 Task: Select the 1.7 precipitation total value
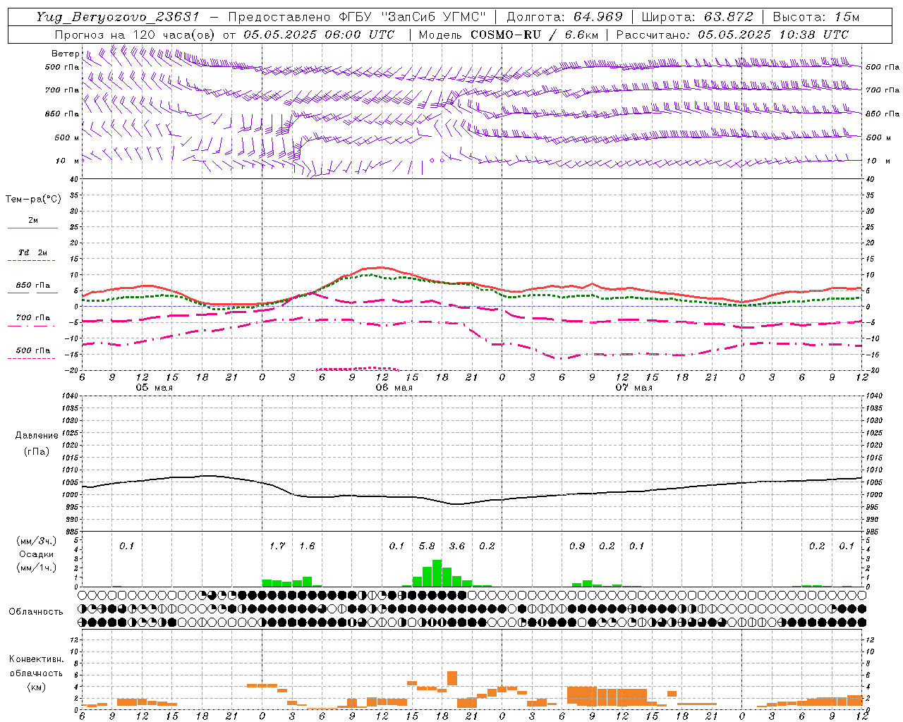(277, 546)
